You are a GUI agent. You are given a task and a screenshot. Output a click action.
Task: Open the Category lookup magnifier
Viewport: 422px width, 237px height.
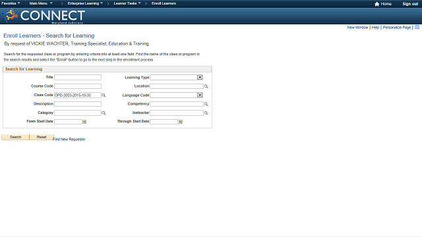pos(104,113)
